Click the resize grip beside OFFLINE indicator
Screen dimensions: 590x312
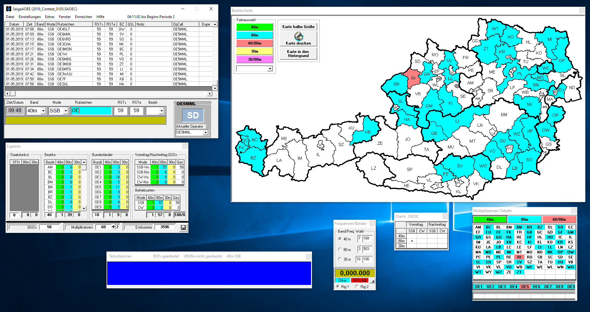373,281
